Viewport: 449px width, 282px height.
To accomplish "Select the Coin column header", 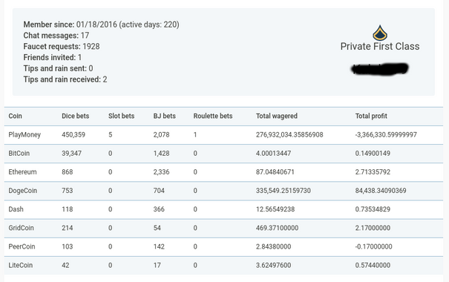I will [15, 116].
